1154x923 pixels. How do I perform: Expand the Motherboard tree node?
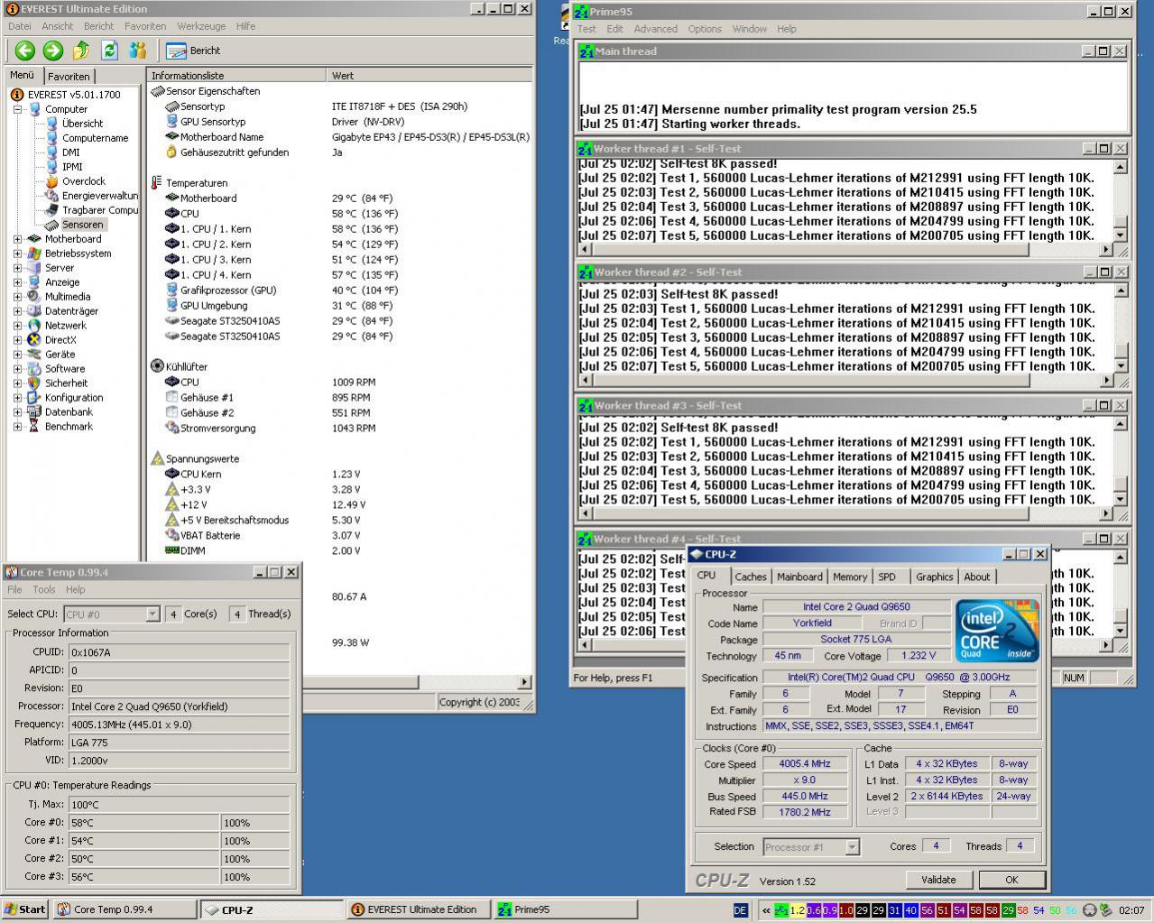coord(18,239)
